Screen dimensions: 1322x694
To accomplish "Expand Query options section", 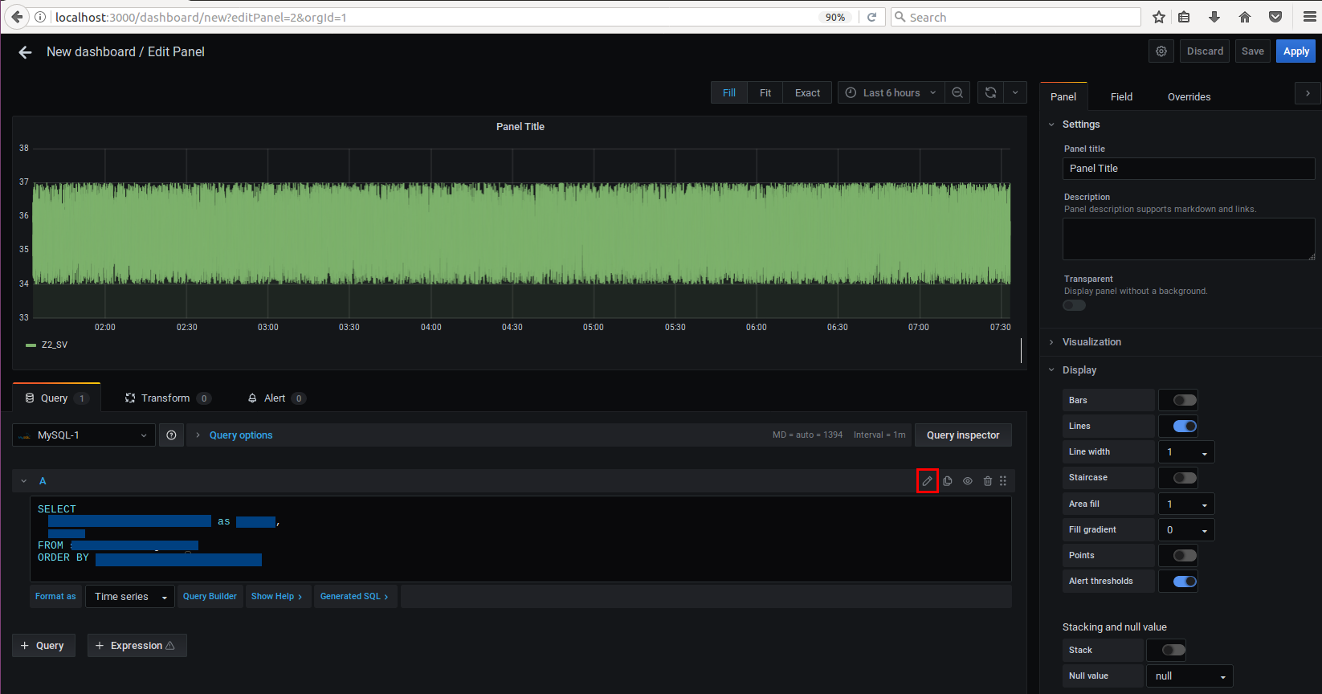I will tap(241, 435).
